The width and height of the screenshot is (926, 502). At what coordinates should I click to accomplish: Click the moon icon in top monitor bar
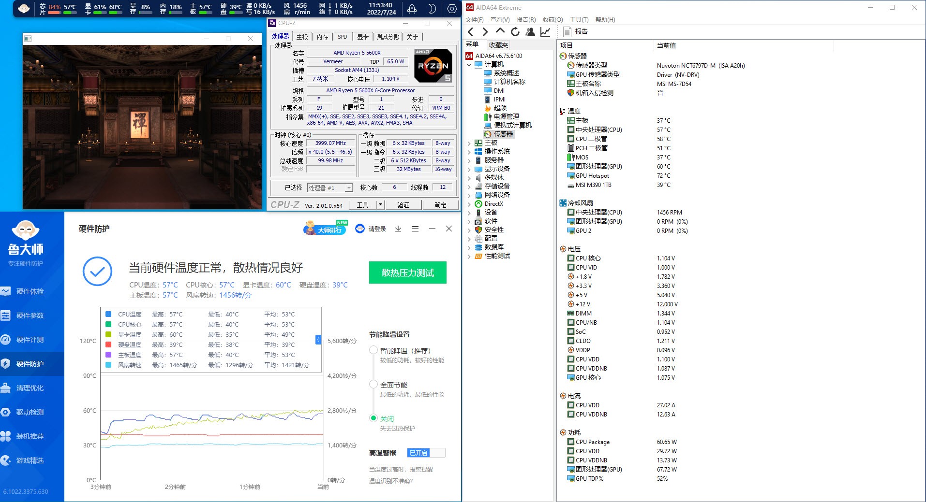pyautogui.click(x=432, y=9)
